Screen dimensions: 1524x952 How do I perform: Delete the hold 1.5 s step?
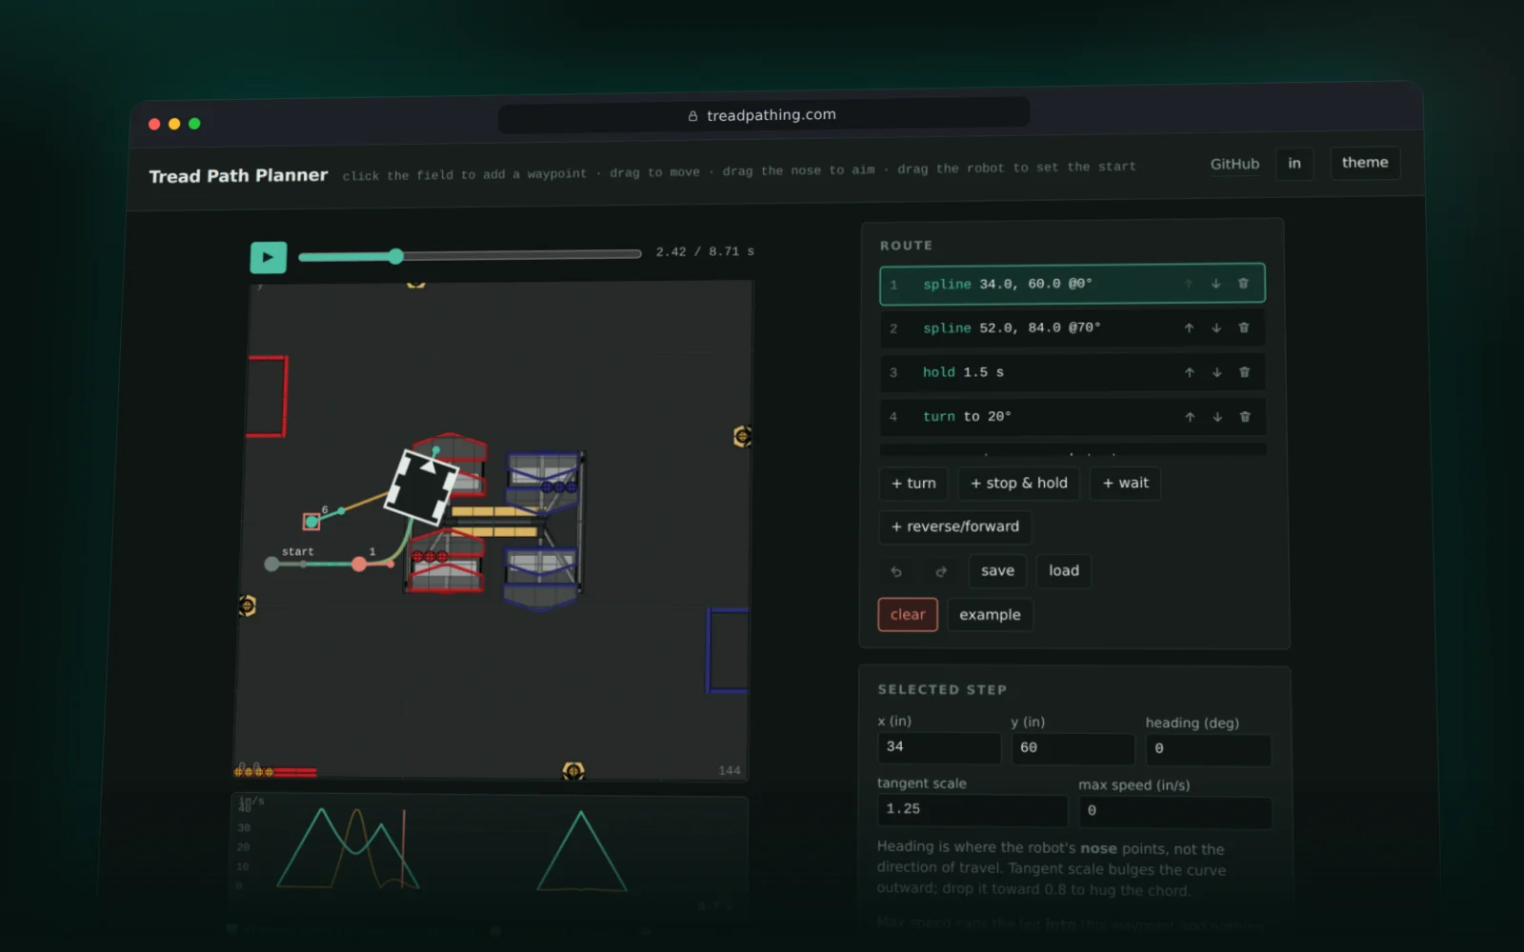pos(1245,372)
